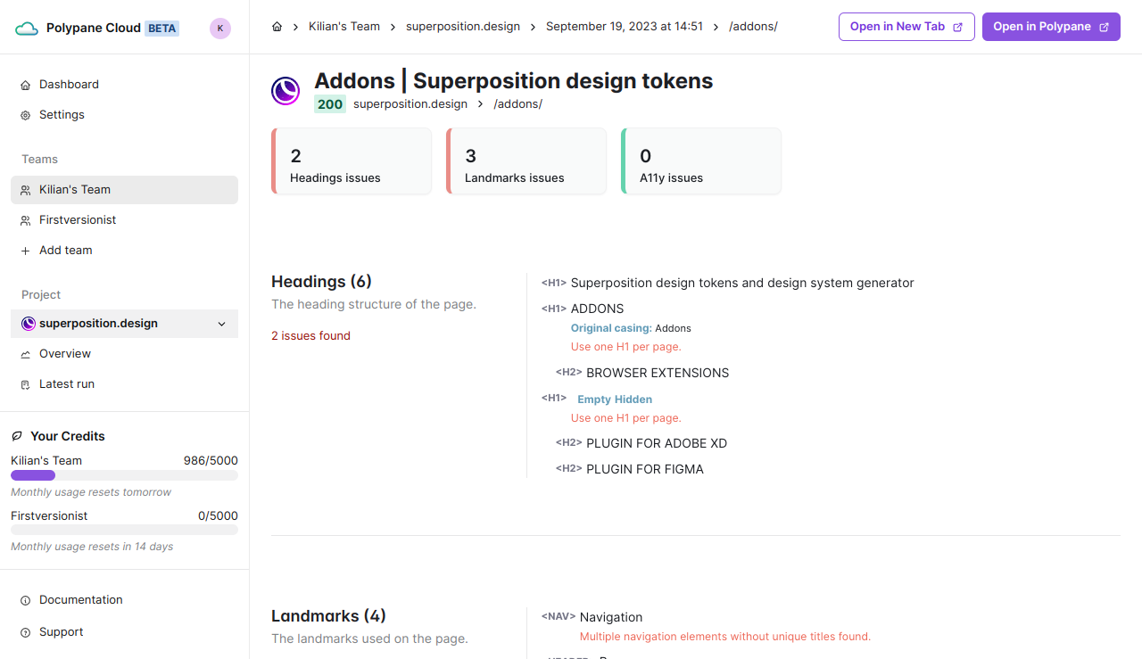The height and width of the screenshot is (659, 1142).
Task: Click the Firstversionist people icon
Action: [25, 220]
